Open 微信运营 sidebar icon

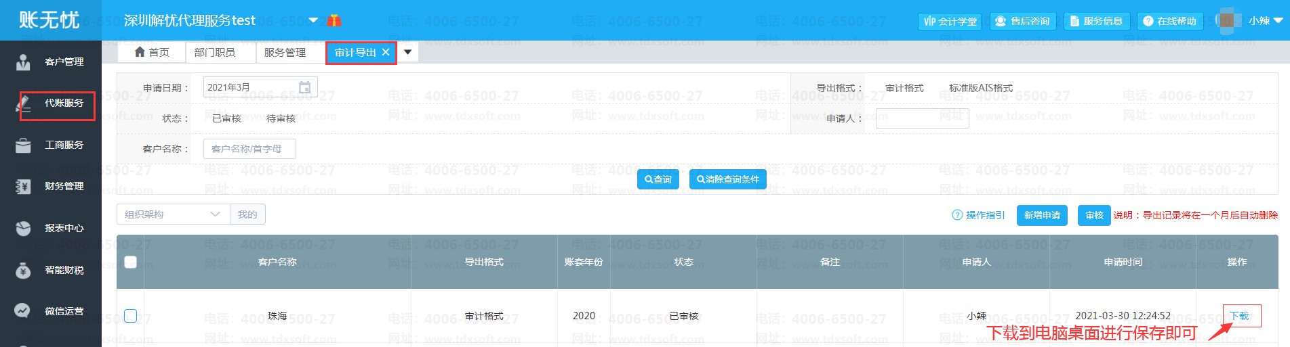(x=23, y=311)
